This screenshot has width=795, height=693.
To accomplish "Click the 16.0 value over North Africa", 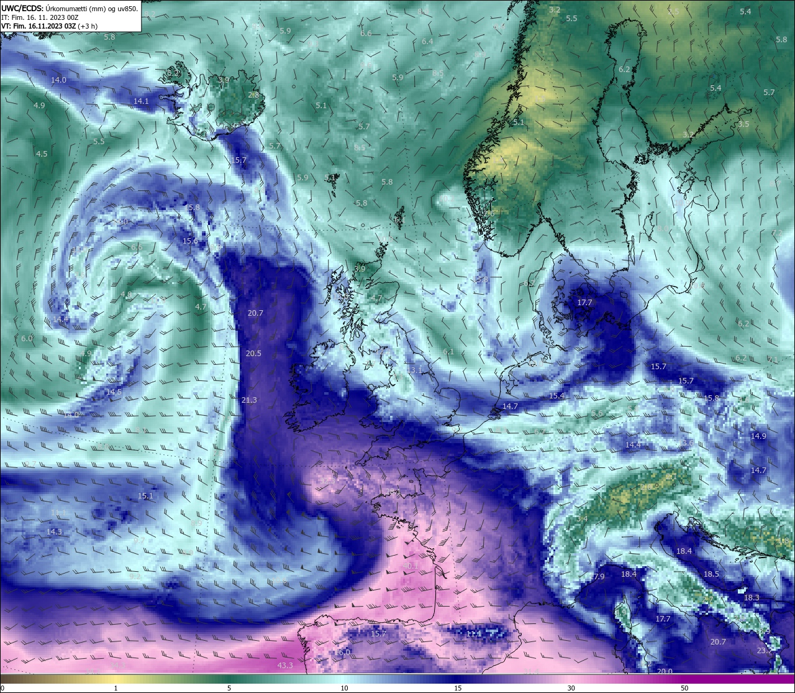I will point(343,652).
